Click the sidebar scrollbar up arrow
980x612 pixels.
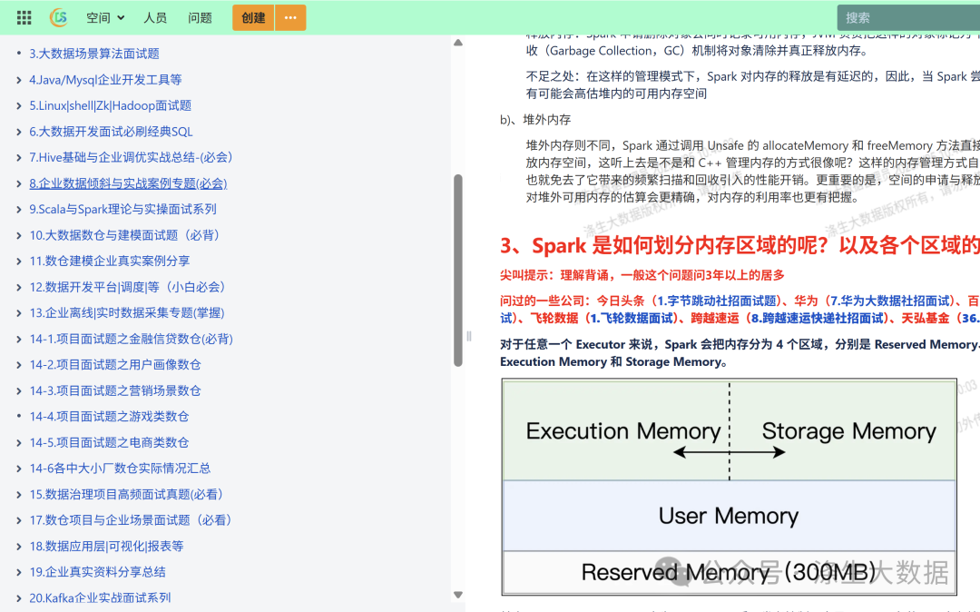point(458,42)
